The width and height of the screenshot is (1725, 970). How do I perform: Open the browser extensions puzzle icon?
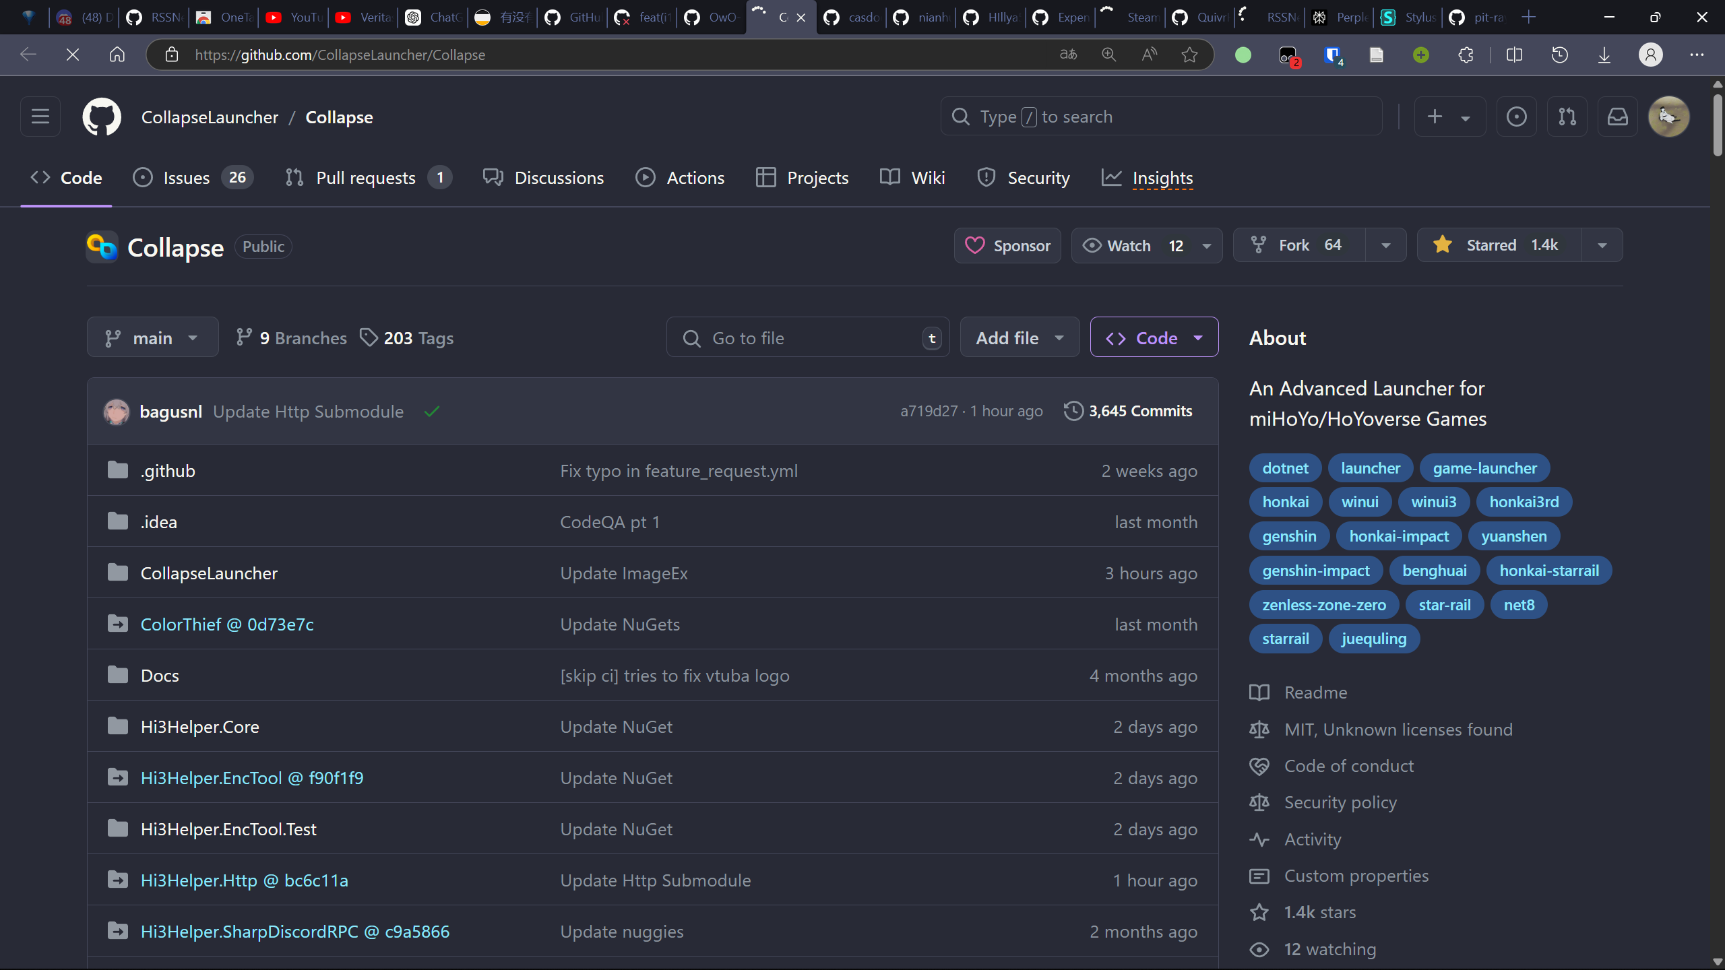click(1466, 55)
